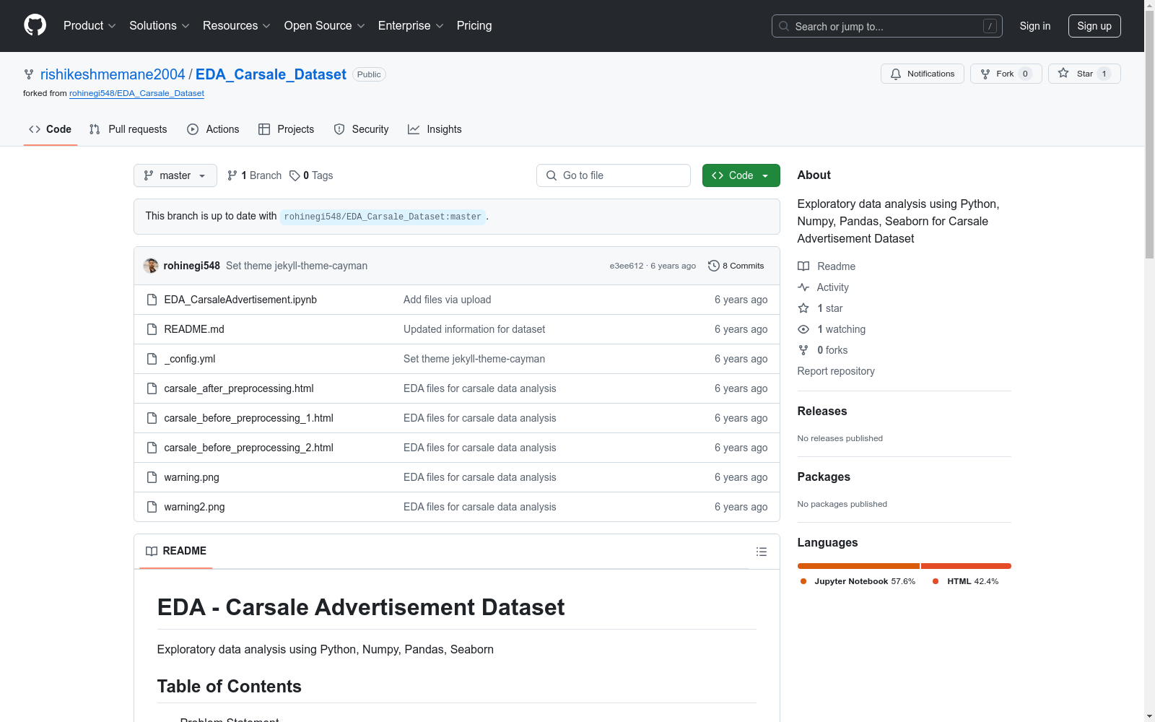Open the Jupyter Notebook 57.6% language link

(858, 581)
